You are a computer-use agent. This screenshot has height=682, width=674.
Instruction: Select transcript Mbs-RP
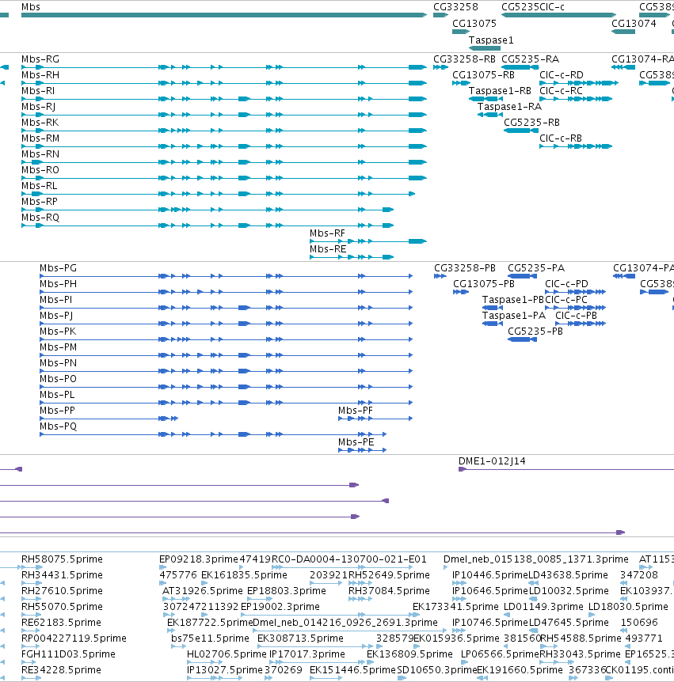39,202
